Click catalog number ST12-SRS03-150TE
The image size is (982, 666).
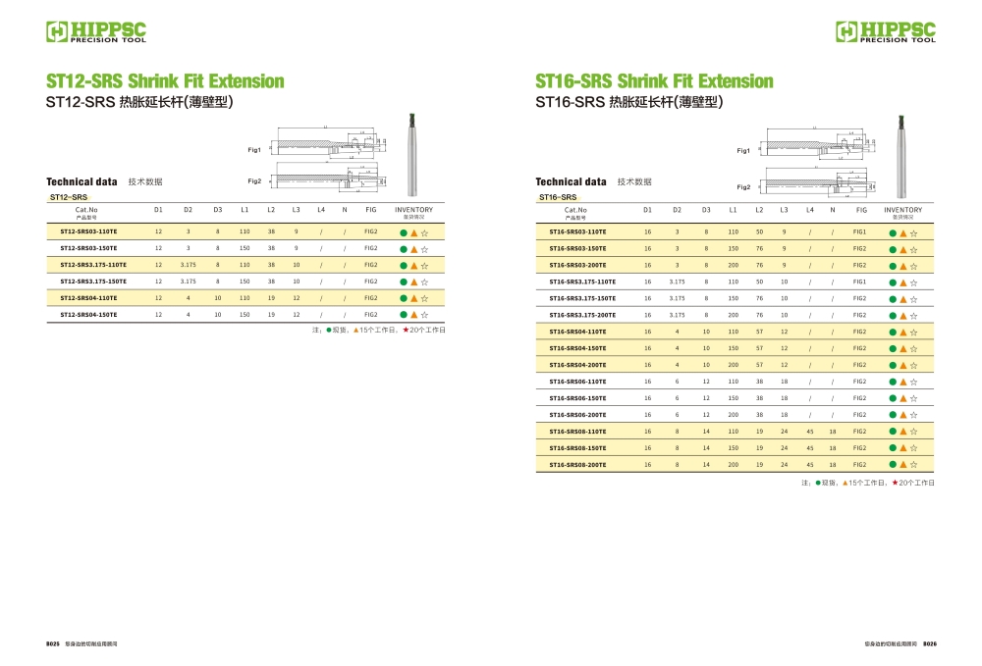click(x=88, y=248)
